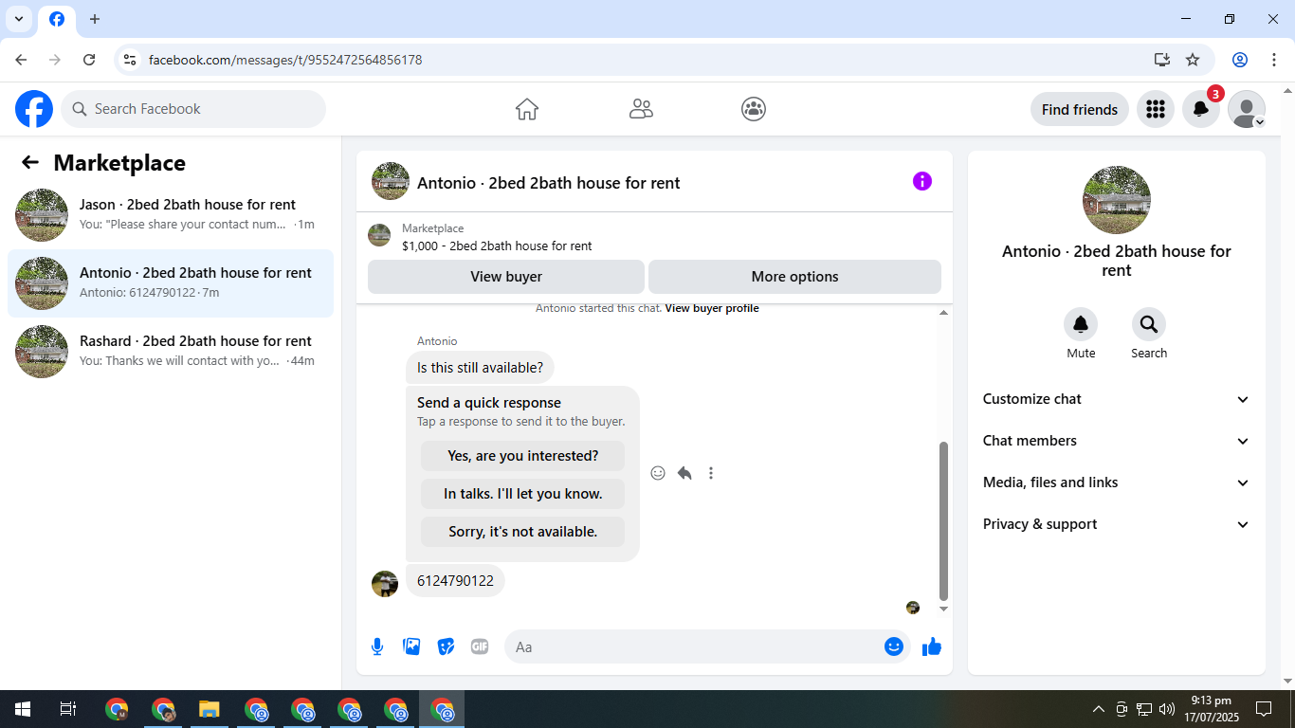Open the Friends icon in top navigation

(x=641, y=109)
